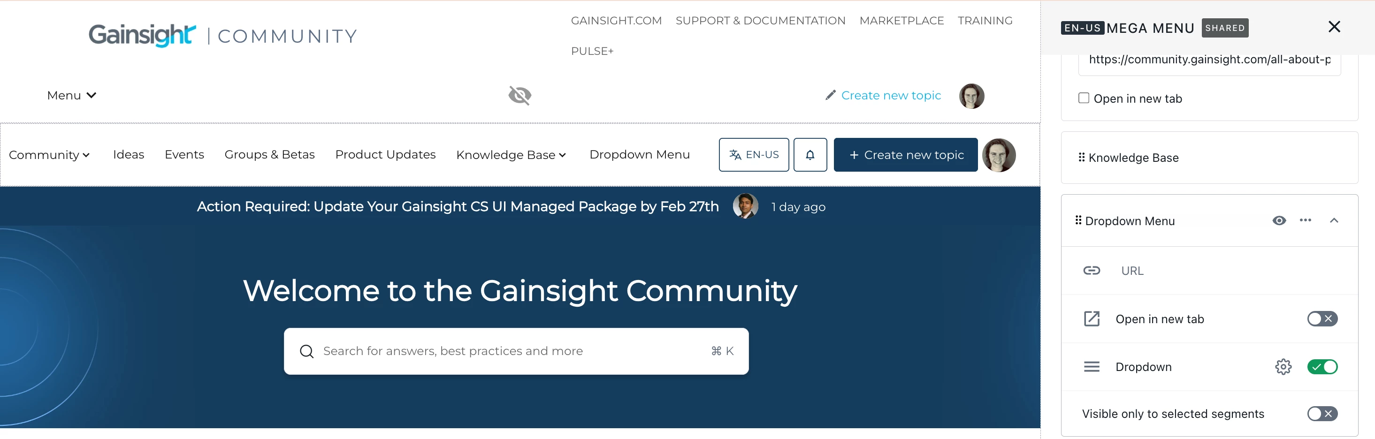The width and height of the screenshot is (1375, 439).
Task: Click the '⌘ K' shortcut hint
Action: coord(722,351)
